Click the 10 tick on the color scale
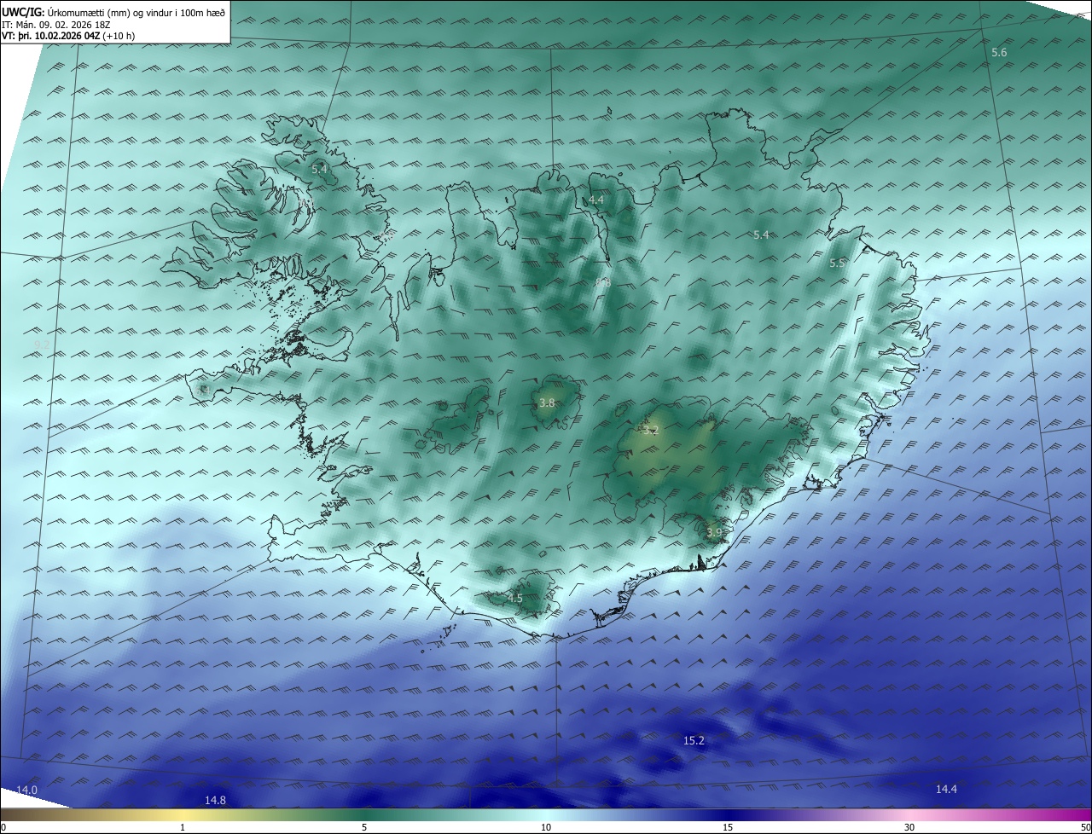This screenshot has height=834, width=1092. pyautogui.click(x=546, y=827)
